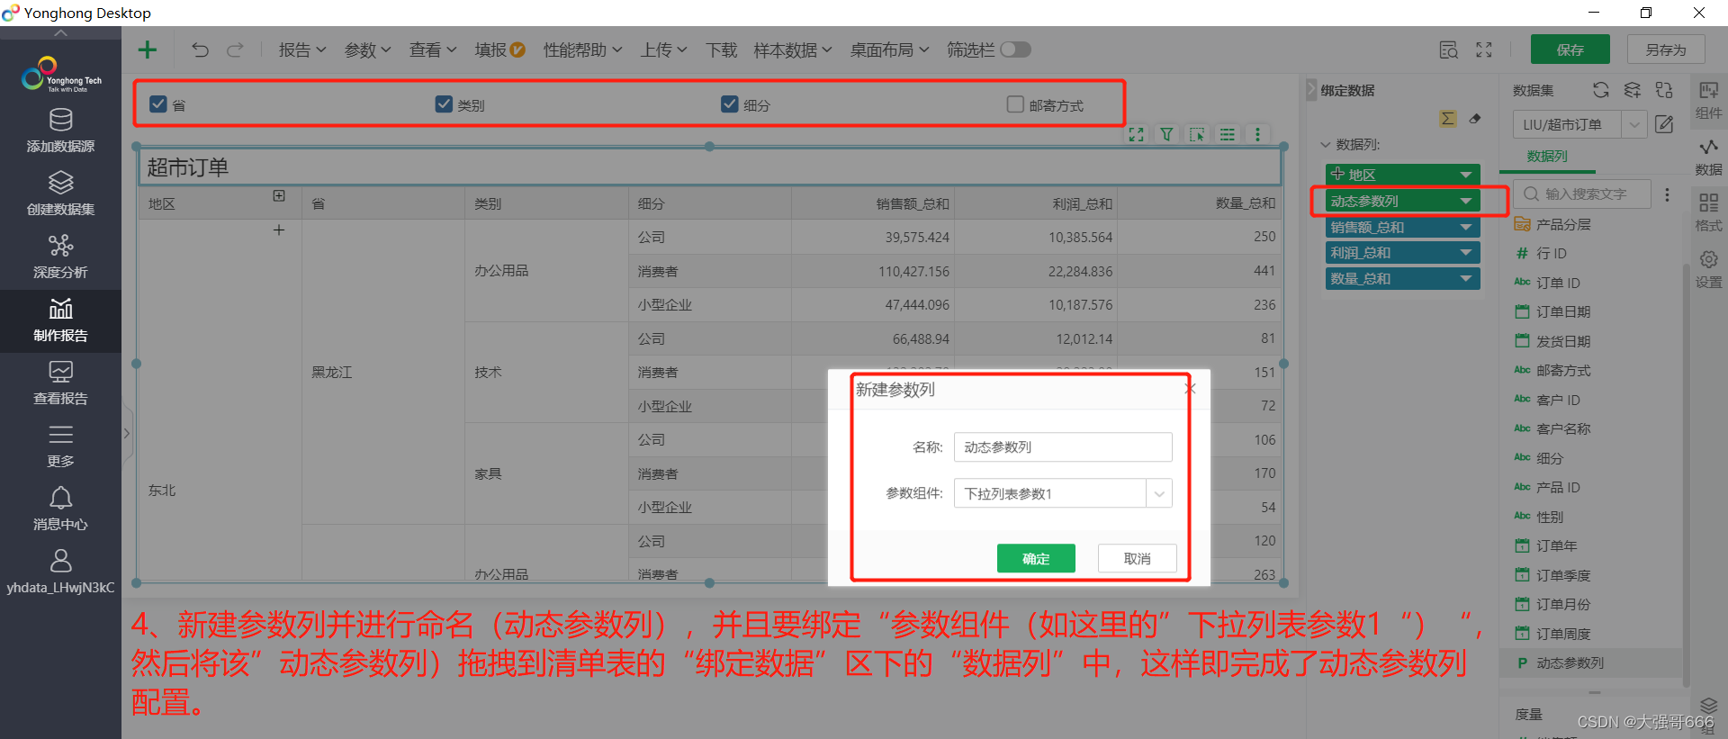Viewport: 1728px width, 739px height.
Task: Open the 组件 panel tab
Action: [1708, 101]
